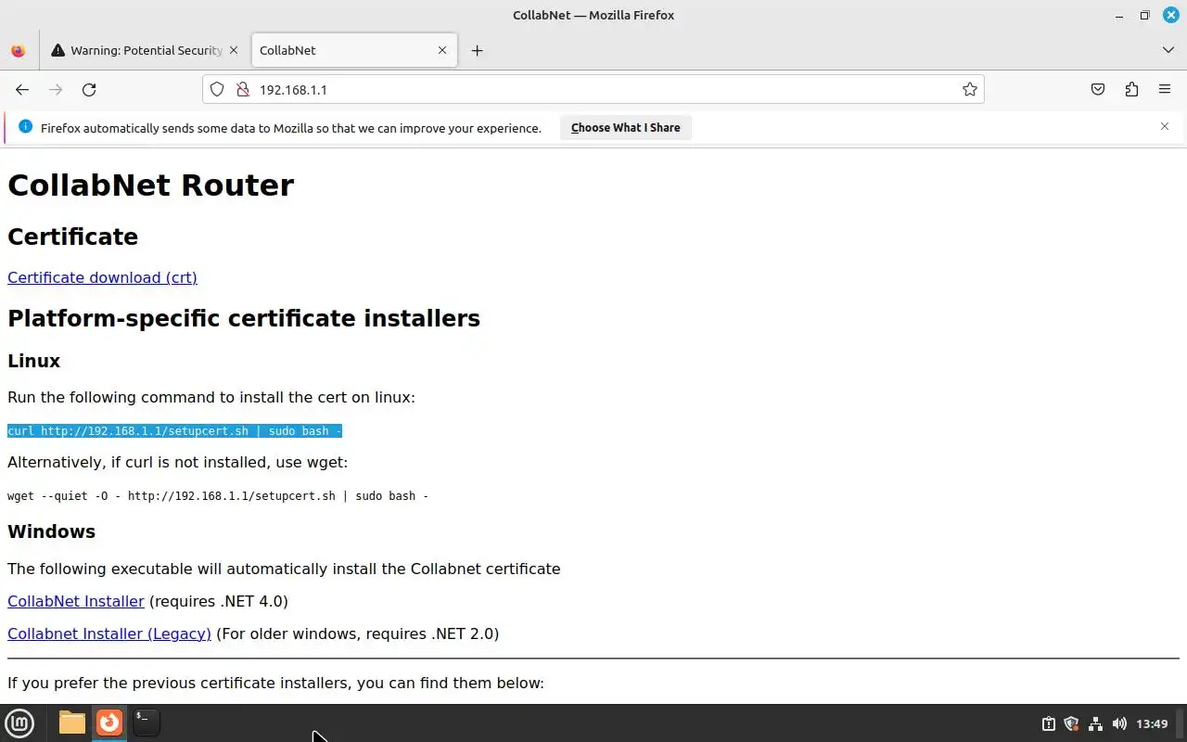This screenshot has width=1187, height=742.
Task: Click Choose What I Share button
Action: [x=626, y=128]
